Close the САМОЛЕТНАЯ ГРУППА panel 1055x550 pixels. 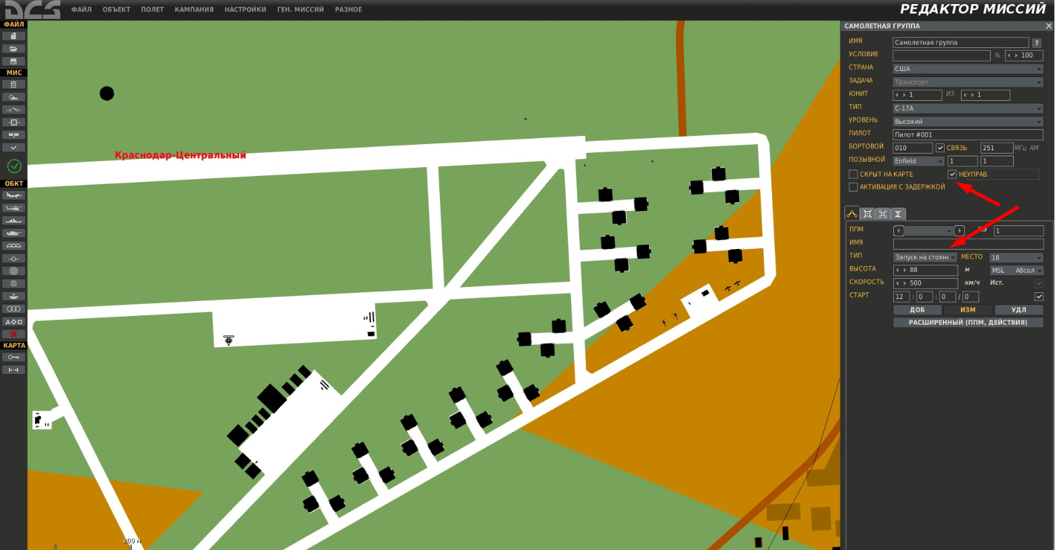pos(1049,26)
